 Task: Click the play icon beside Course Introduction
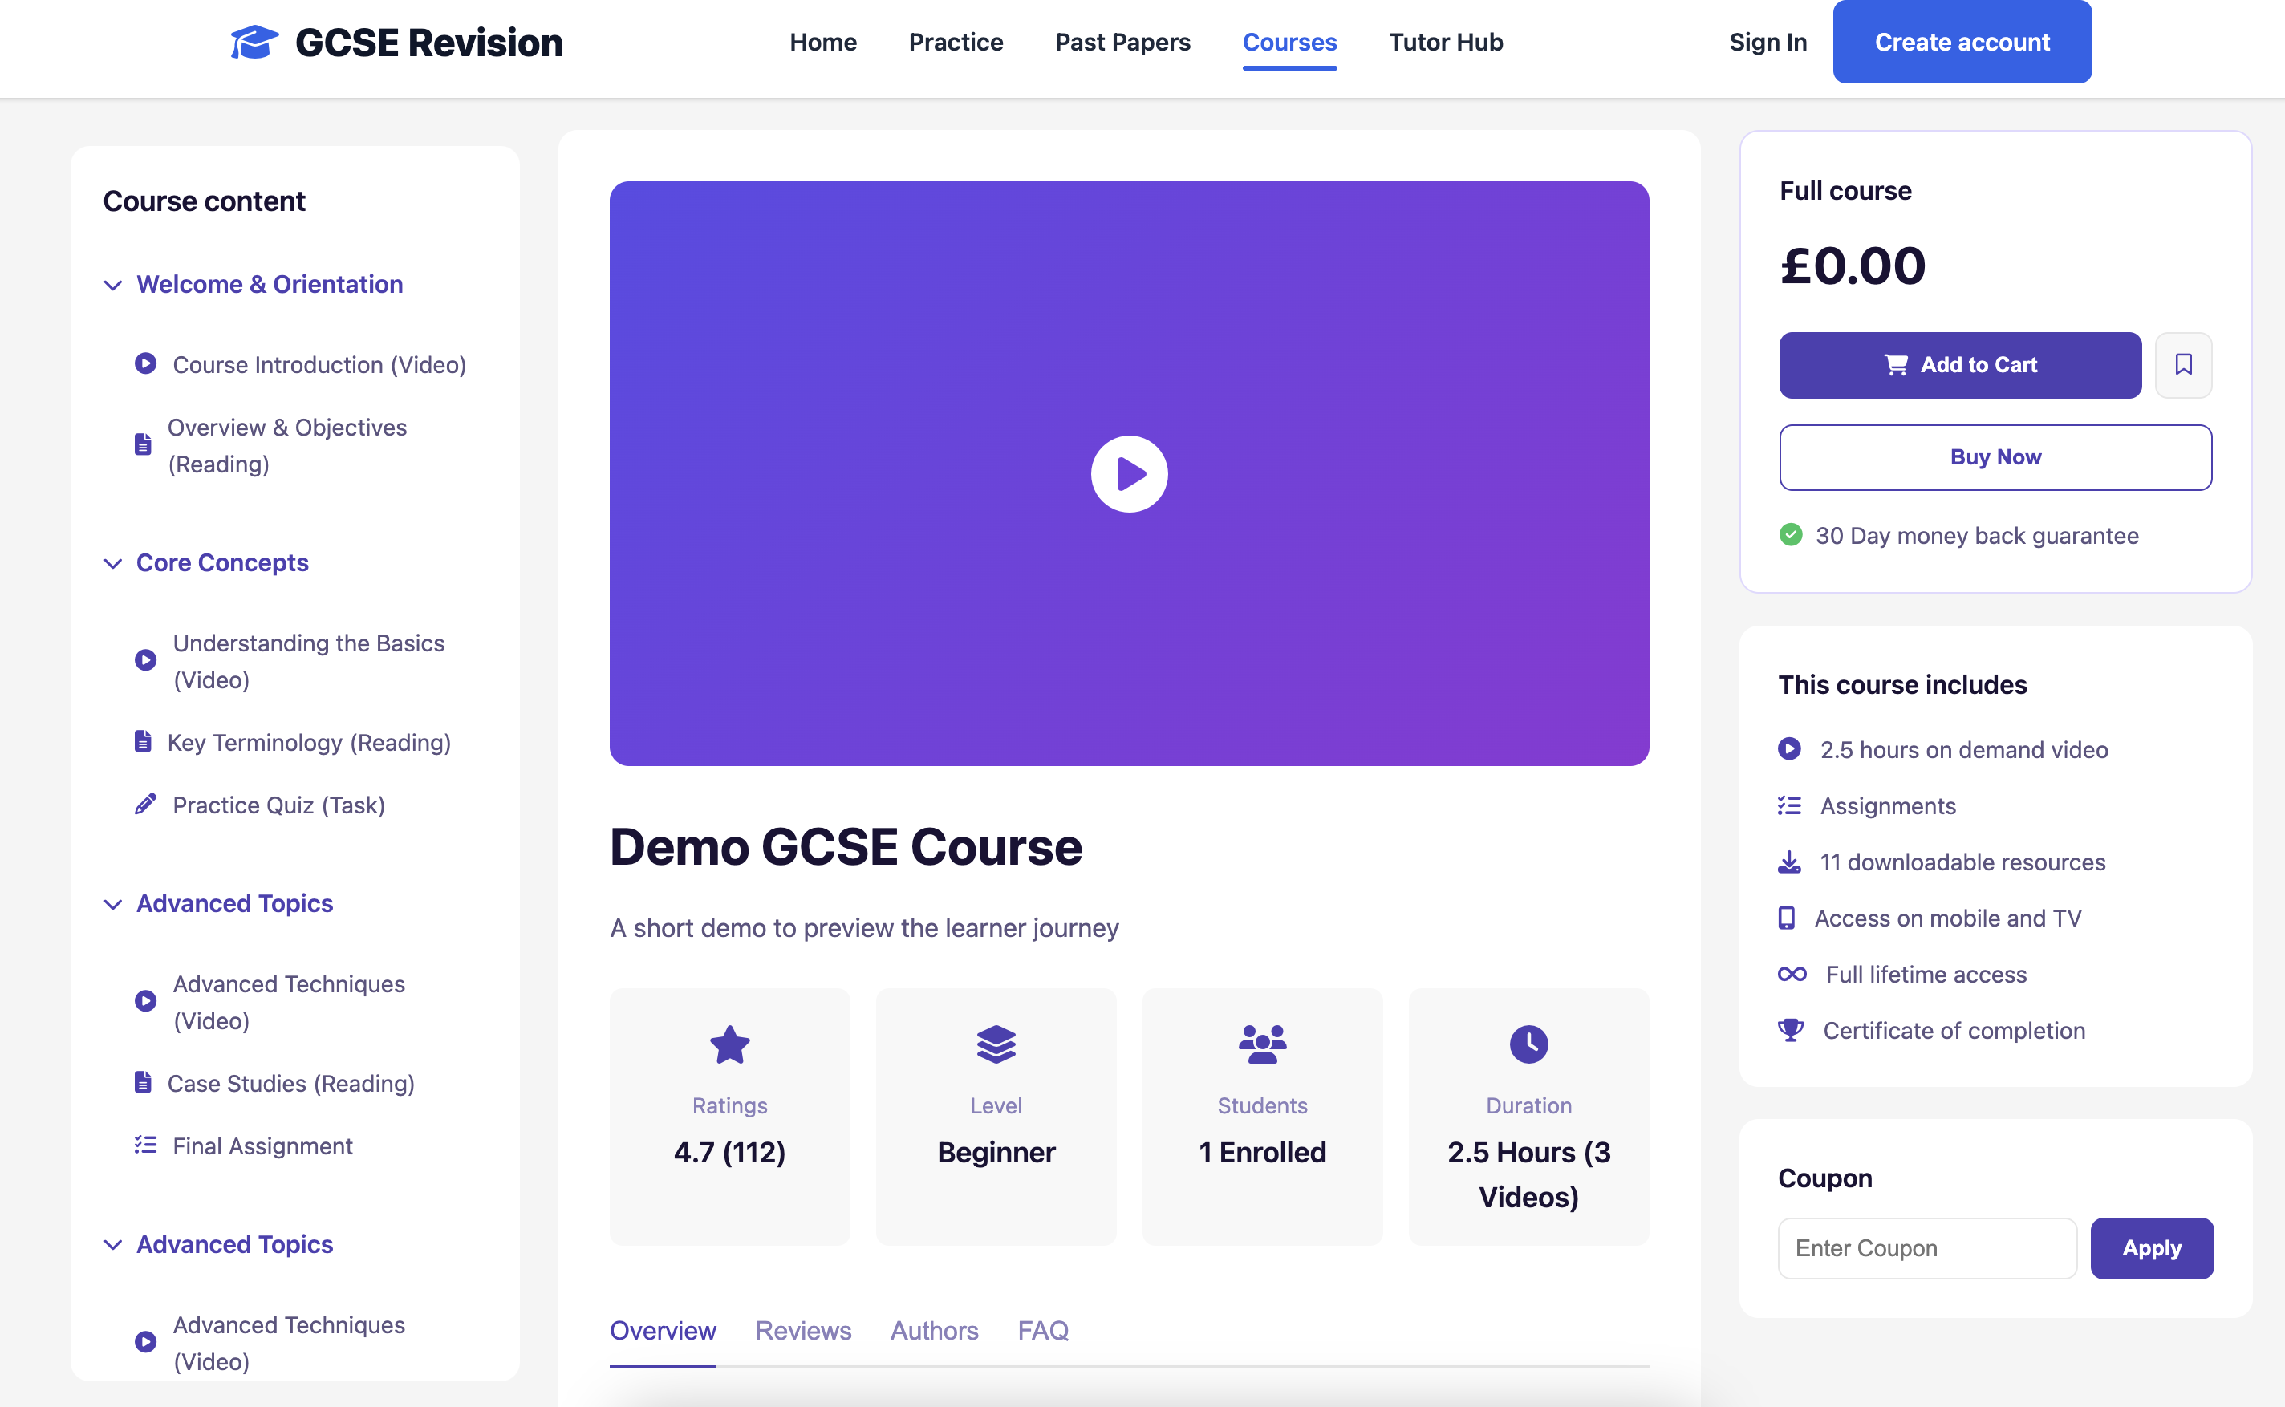(x=144, y=364)
